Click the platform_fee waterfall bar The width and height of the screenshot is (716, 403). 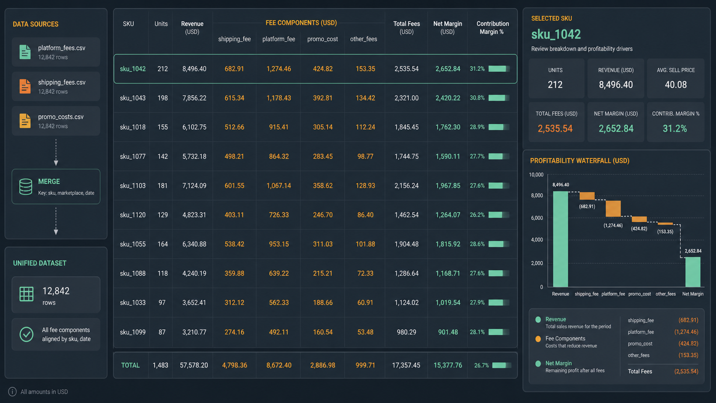pyautogui.click(x=613, y=209)
